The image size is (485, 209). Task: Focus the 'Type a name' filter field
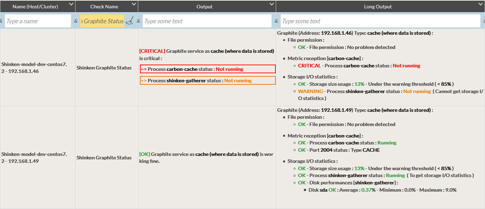coord(38,21)
